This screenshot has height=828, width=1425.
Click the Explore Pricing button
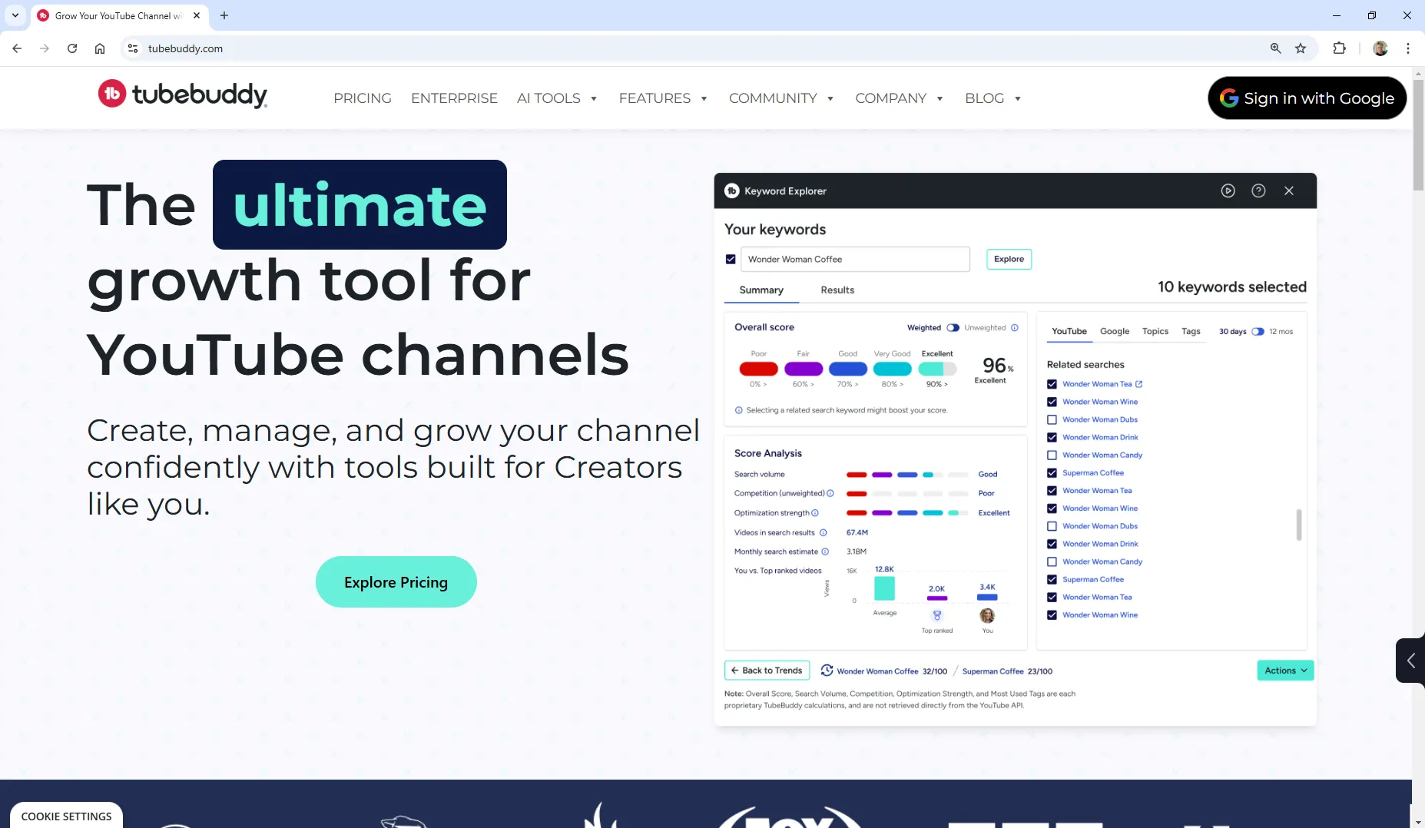pos(396,582)
